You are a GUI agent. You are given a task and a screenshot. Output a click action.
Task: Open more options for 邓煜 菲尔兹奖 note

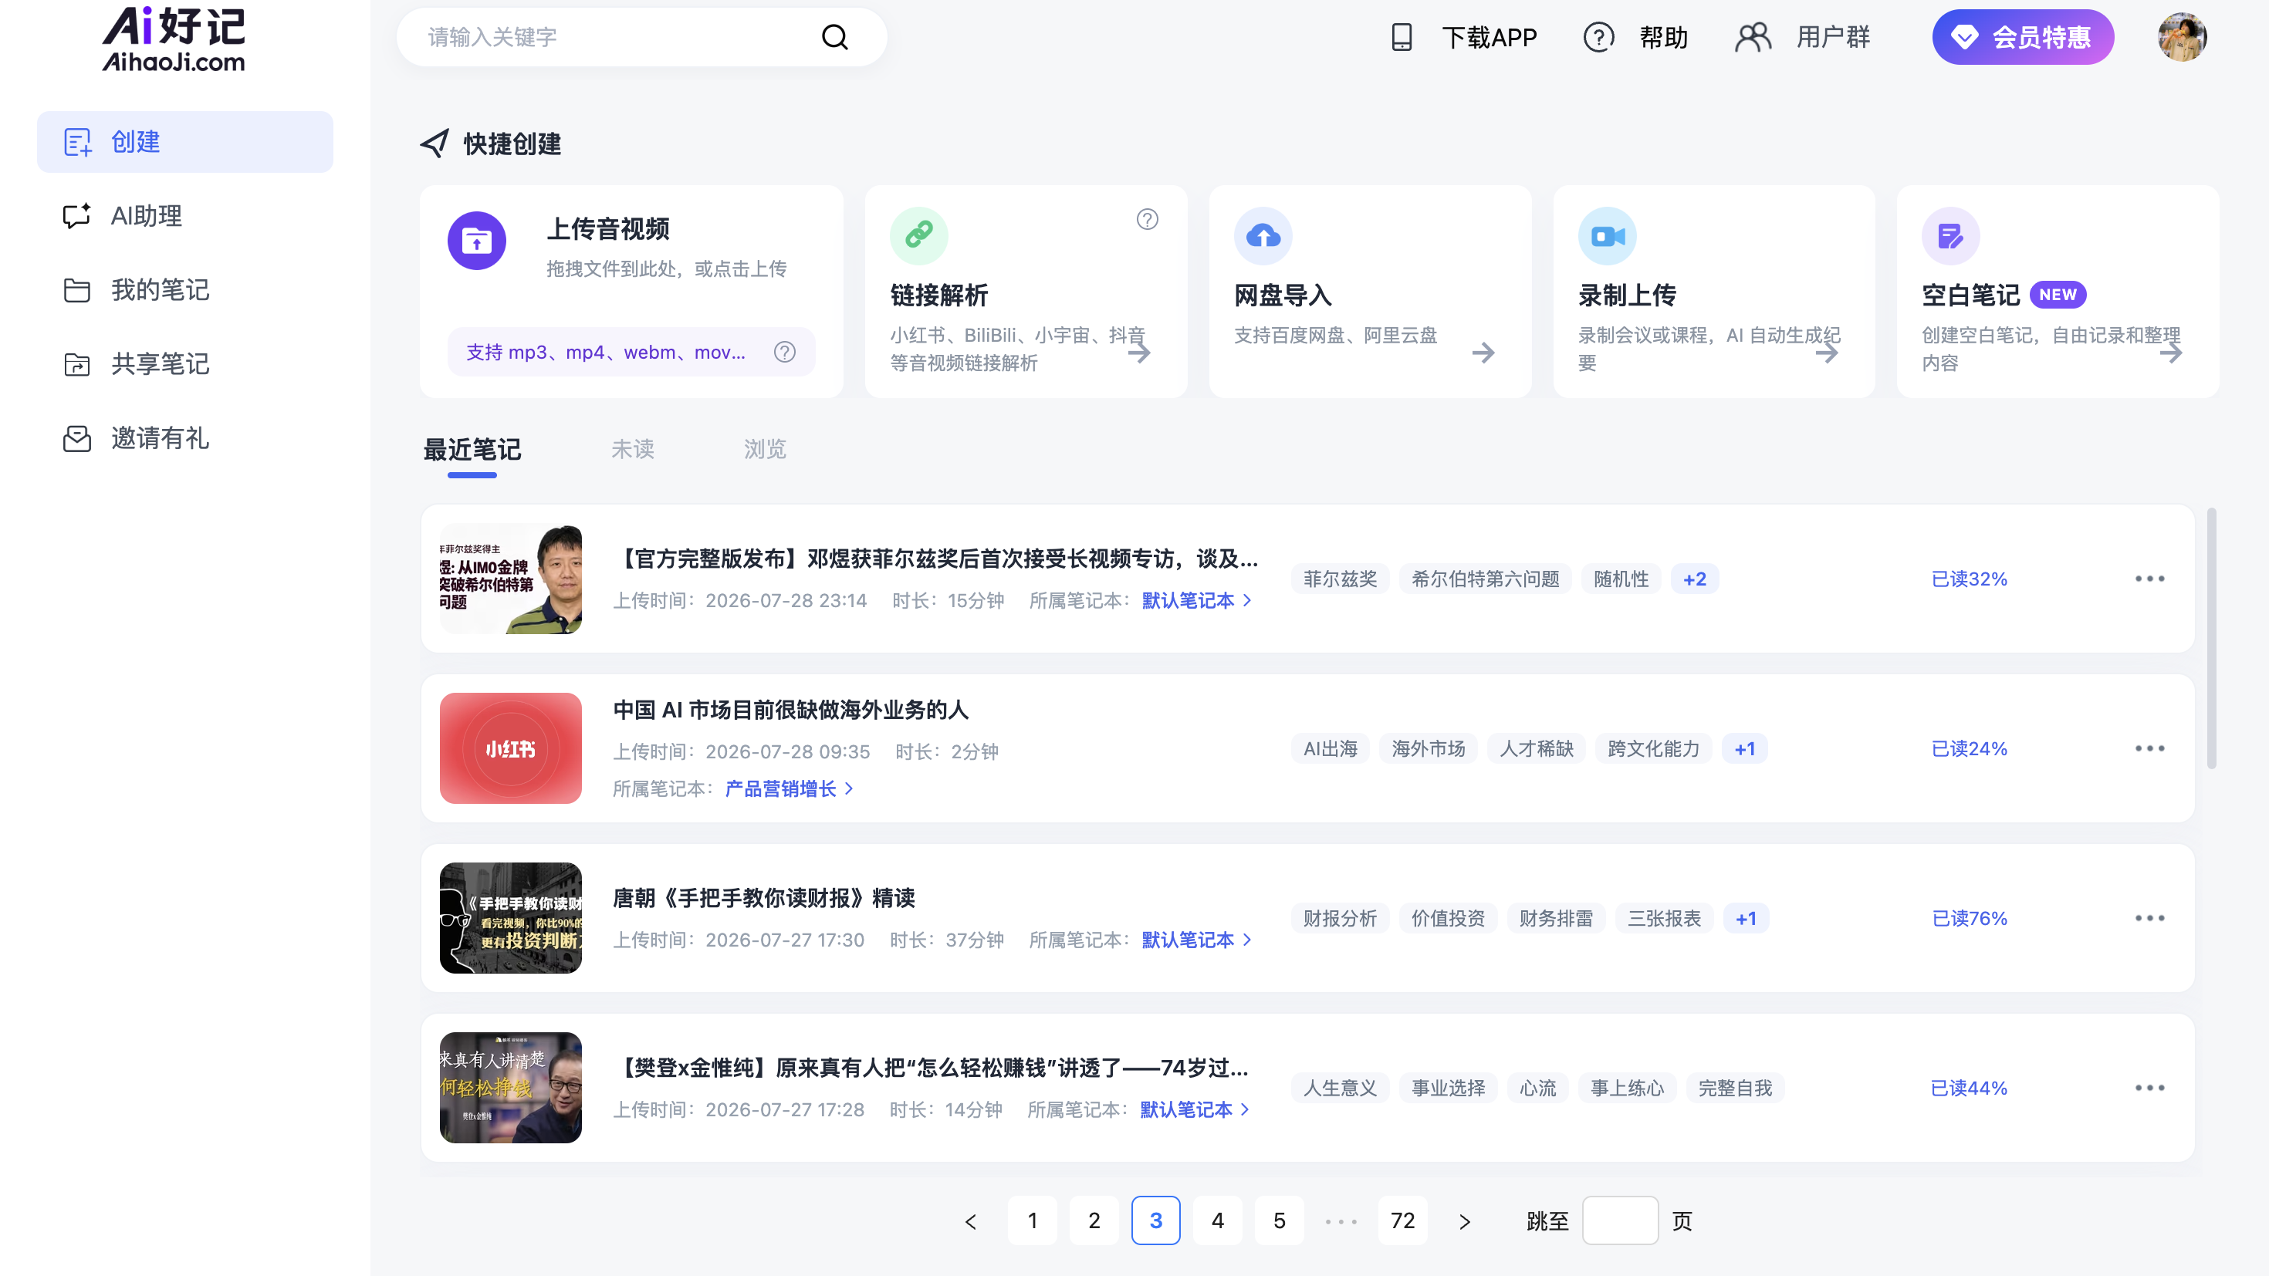[x=2150, y=579]
